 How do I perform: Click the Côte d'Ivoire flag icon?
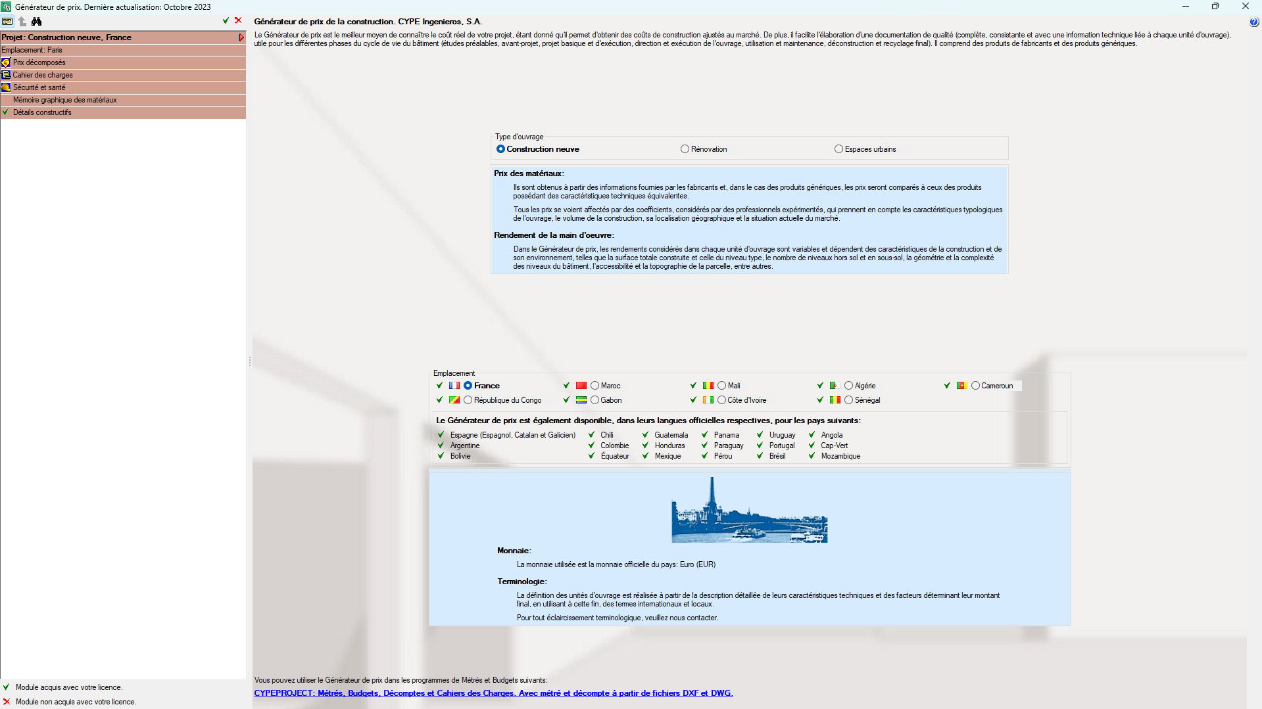click(x=708, y=400)
